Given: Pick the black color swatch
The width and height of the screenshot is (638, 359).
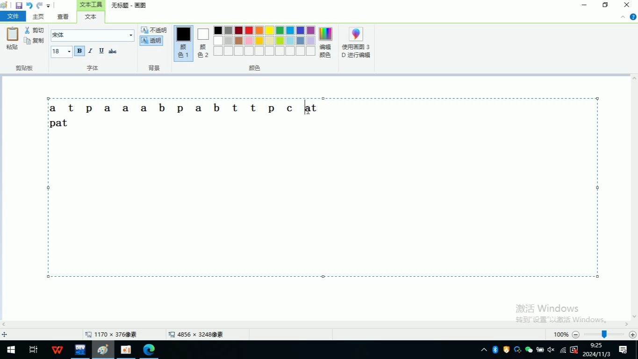Looking at the screenshot, I should click(x=218, y=30).
